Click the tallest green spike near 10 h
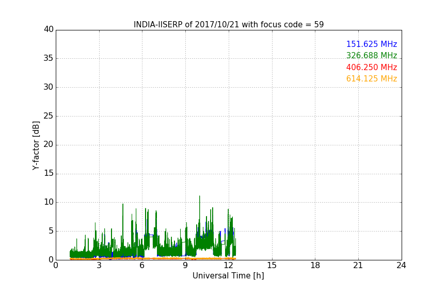This screenshot has width=446, height=297. [x=199, y=196]
